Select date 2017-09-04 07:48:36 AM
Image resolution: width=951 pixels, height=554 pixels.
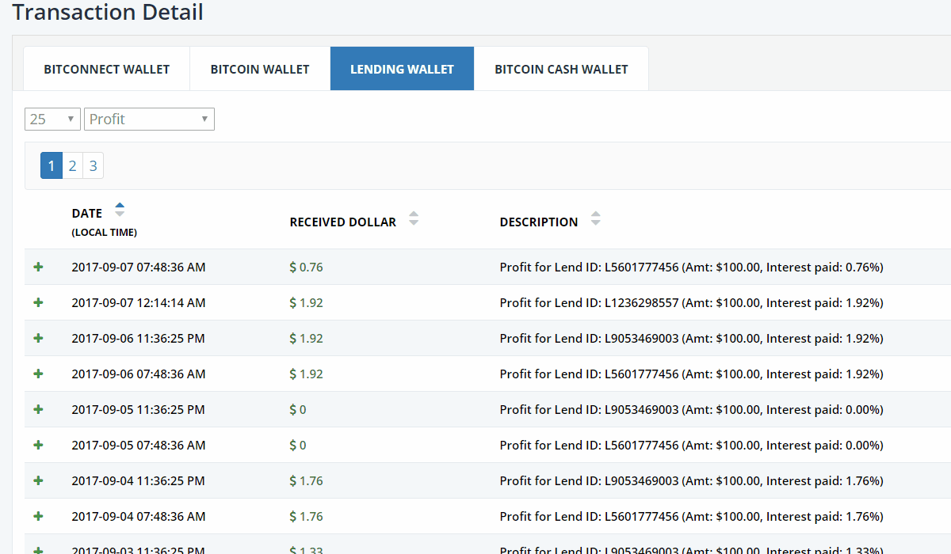click(139, 517)
